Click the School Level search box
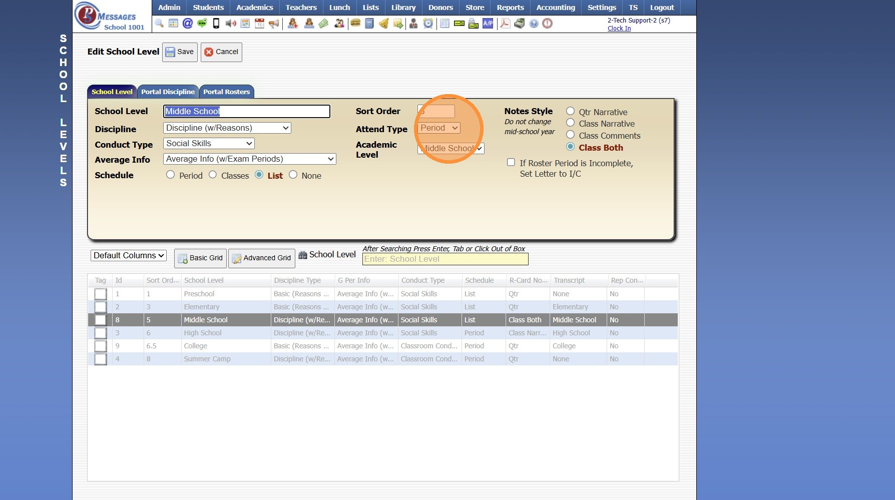 click(445, 259)
